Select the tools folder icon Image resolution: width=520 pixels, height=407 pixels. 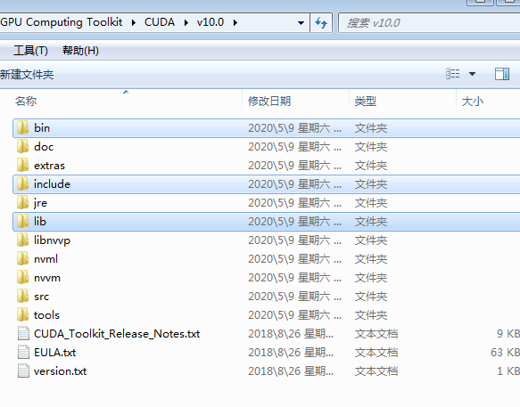click(x=22, y=315)
